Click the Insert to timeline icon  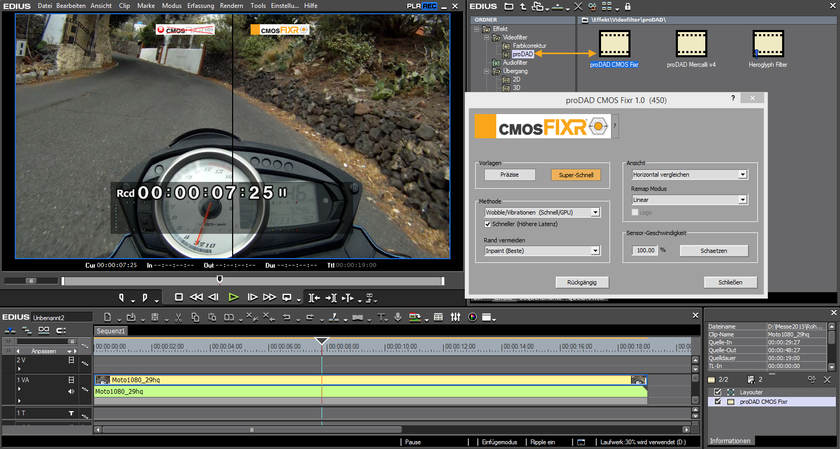[x=314, y=298]
